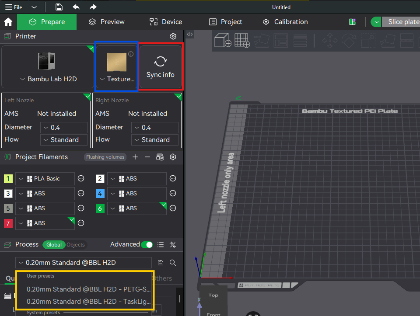Open Printer settings gear icon
The height and width of the screenshot is (316, 420).
pos(173,36)
